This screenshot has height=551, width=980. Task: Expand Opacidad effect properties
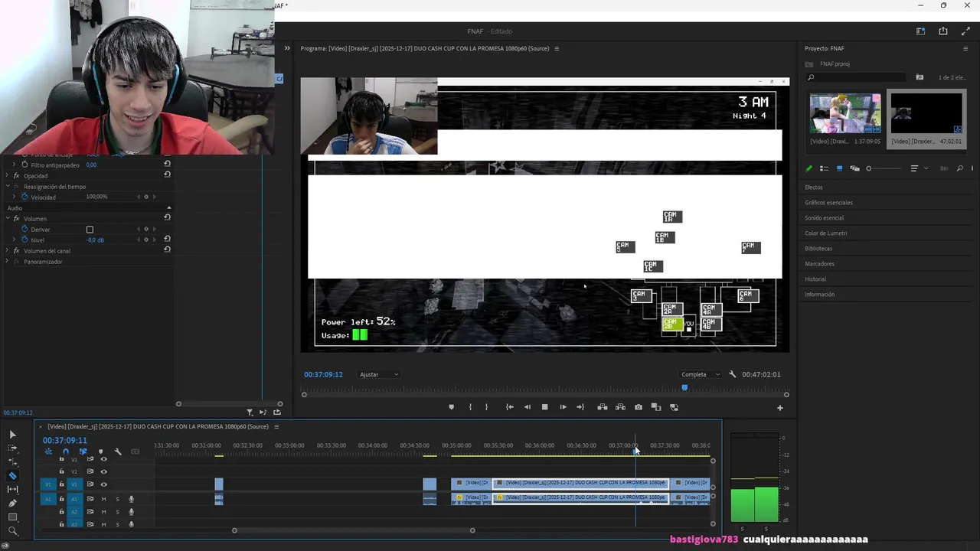tap(8, 176)
